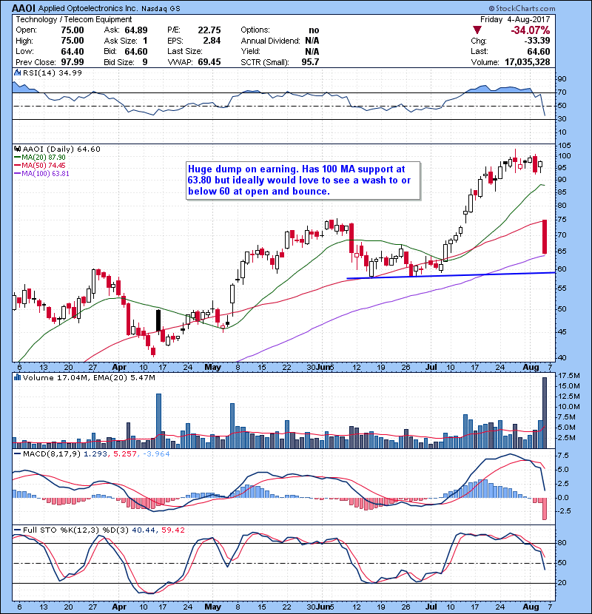Viewport: 592px width, 614px height.
Task: Click the RSI(14) panel indicator icon
Action: [x=17, y=72]
